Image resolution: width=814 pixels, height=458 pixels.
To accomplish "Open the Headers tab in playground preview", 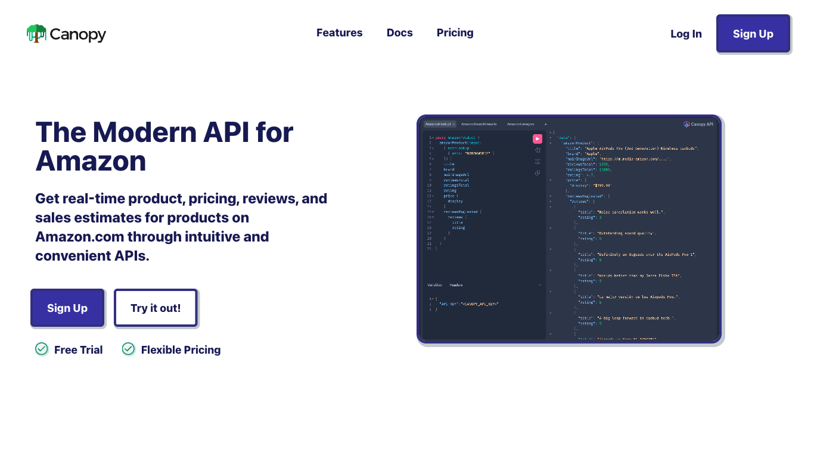I will (456, 285).
